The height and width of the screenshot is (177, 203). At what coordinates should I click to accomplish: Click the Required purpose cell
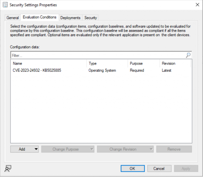click(x=137, y=70)
